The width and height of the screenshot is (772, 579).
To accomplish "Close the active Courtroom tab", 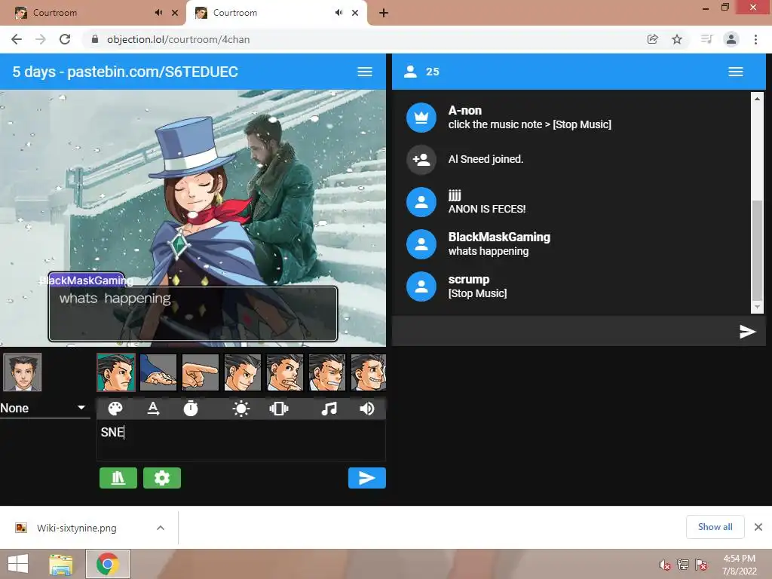I will coord(355,13).
